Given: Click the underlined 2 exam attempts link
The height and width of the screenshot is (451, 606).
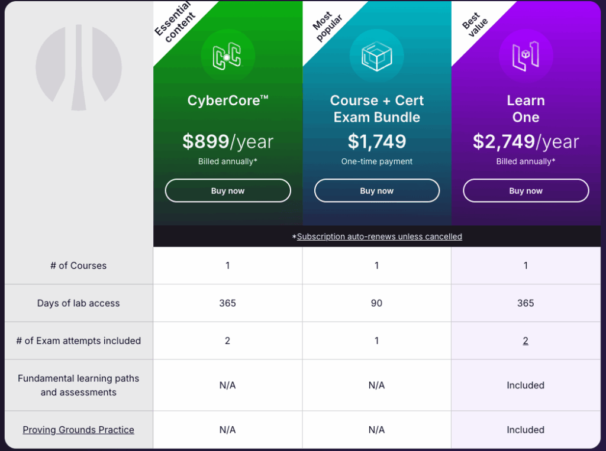Looking at the screenshot, I should 526,340.
